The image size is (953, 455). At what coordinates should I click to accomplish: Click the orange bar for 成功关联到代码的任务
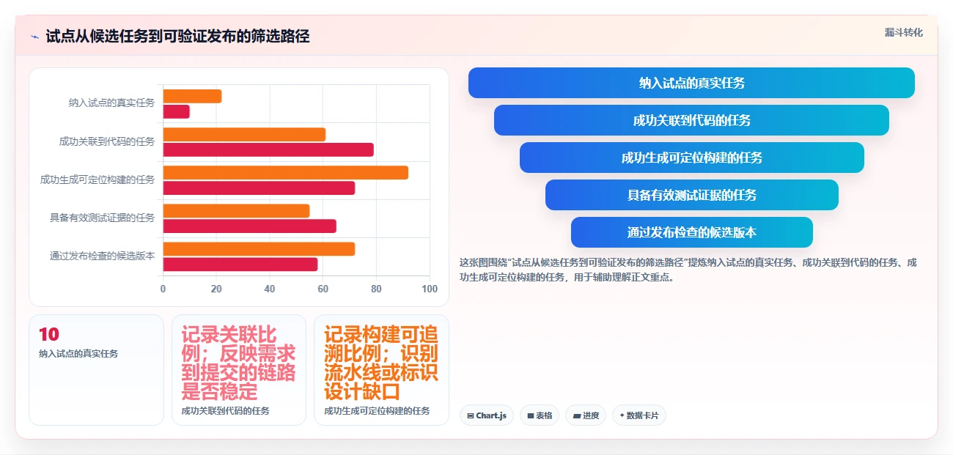tap(244, 134)
